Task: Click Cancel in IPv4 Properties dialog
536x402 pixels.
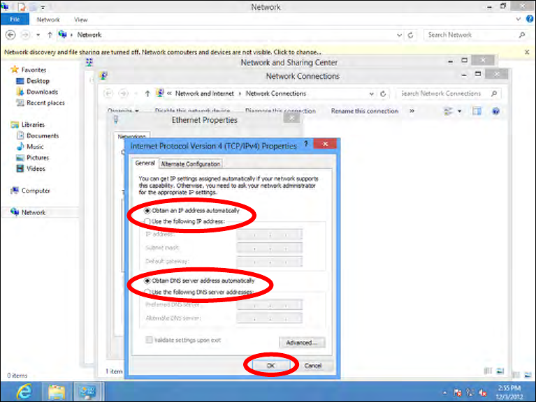Action: tap(313, 366)
